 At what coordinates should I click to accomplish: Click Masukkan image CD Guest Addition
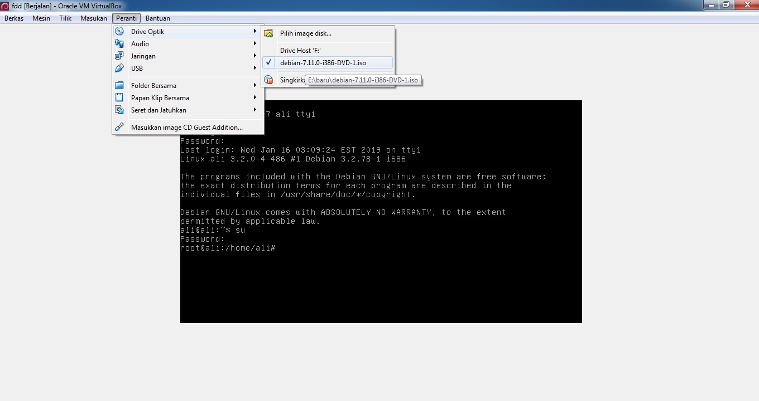pyautogui.click(x=186, y=127)
